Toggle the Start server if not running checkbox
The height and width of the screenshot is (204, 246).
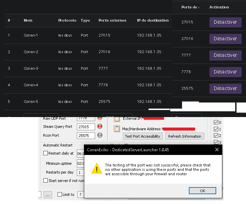[46, 181]
